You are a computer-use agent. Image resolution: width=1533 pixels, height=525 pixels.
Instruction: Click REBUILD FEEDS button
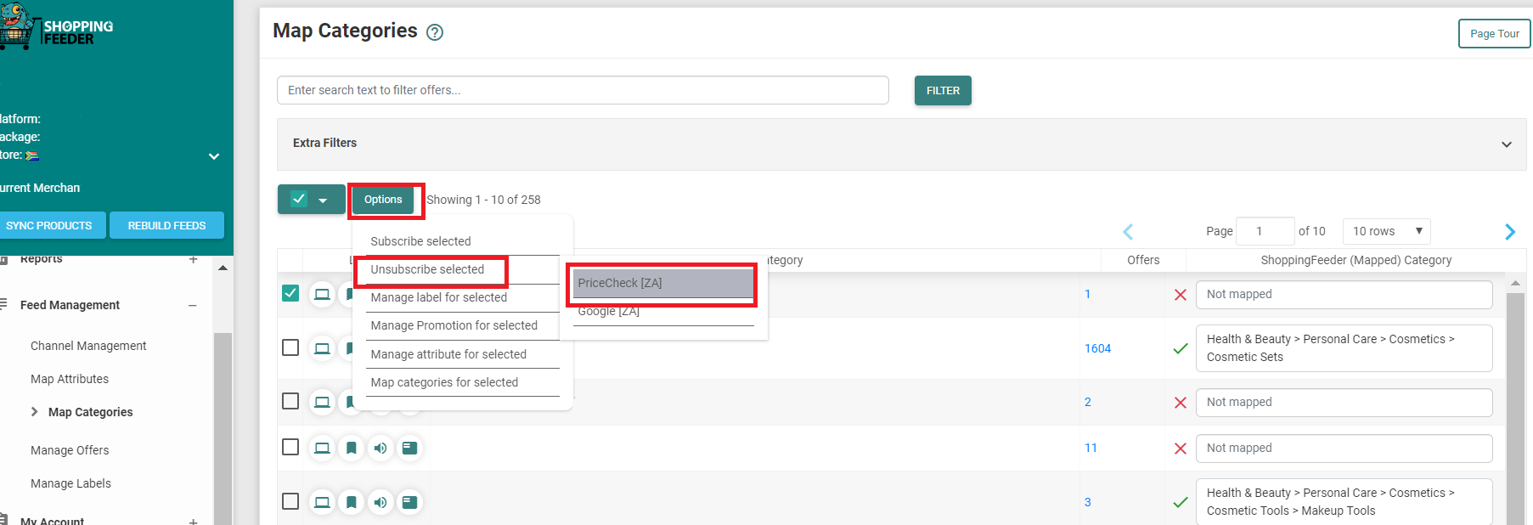(x=166, y=225)
